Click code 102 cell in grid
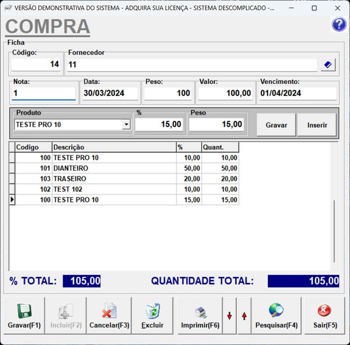This screenshot has width=350, height=345. 33,189
